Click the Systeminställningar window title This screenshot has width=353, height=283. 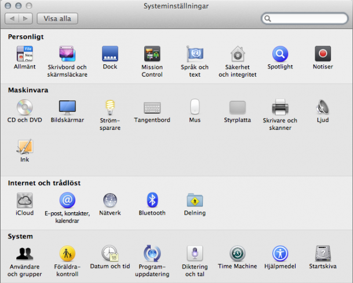tap(176, 6)
